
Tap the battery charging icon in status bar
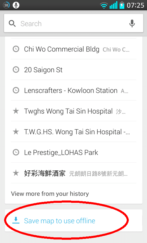[122, 5]
